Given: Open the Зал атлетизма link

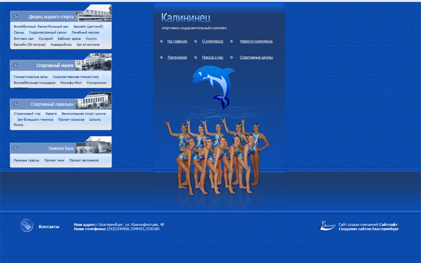Looking at the screenshot, I should [88, 45].
